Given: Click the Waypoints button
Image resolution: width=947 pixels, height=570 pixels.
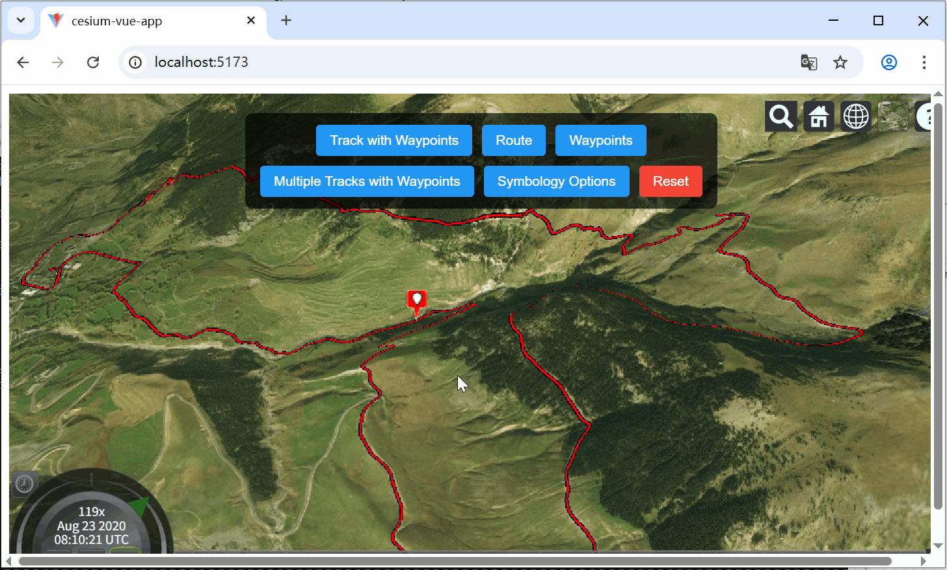Looking at the screenshot, I should 601,140.
